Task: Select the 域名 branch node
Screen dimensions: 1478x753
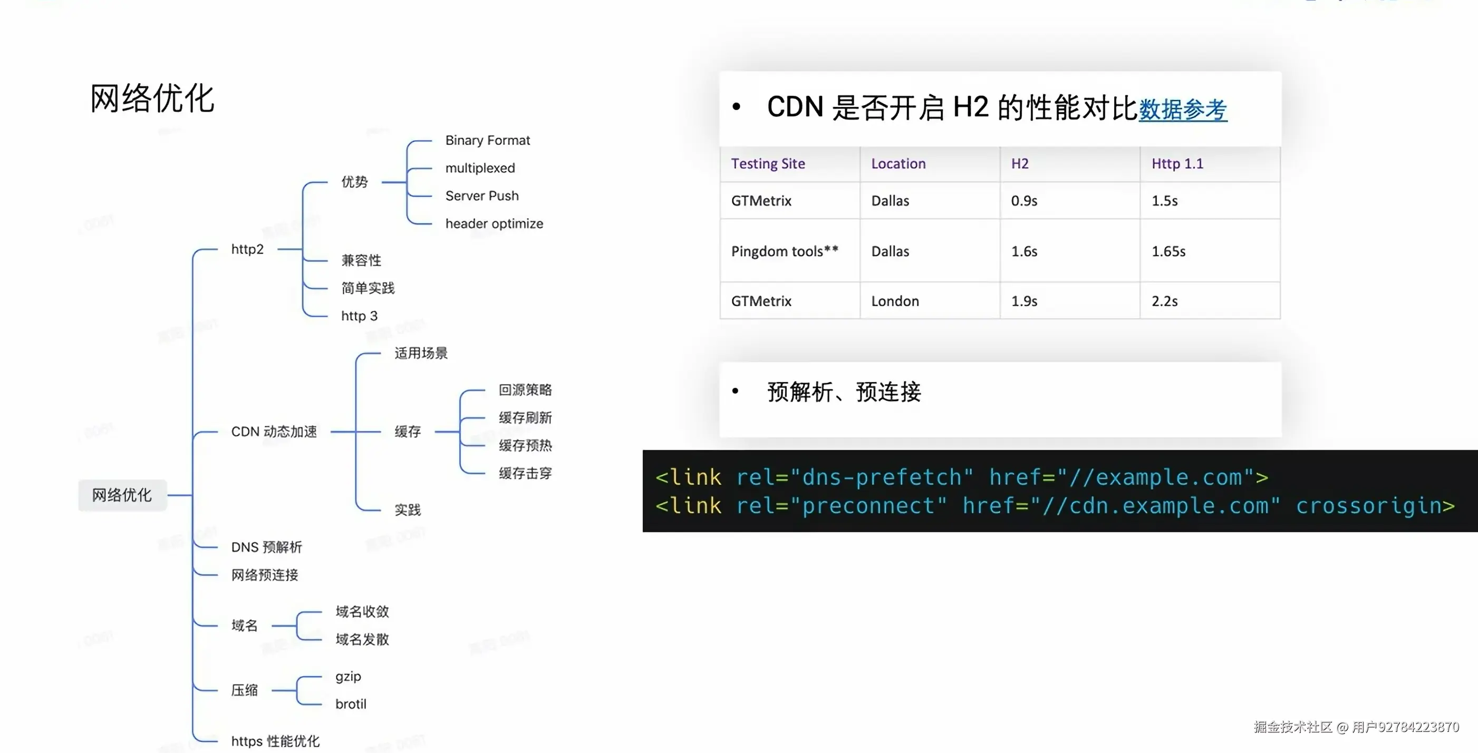Action: click(245, 625)
